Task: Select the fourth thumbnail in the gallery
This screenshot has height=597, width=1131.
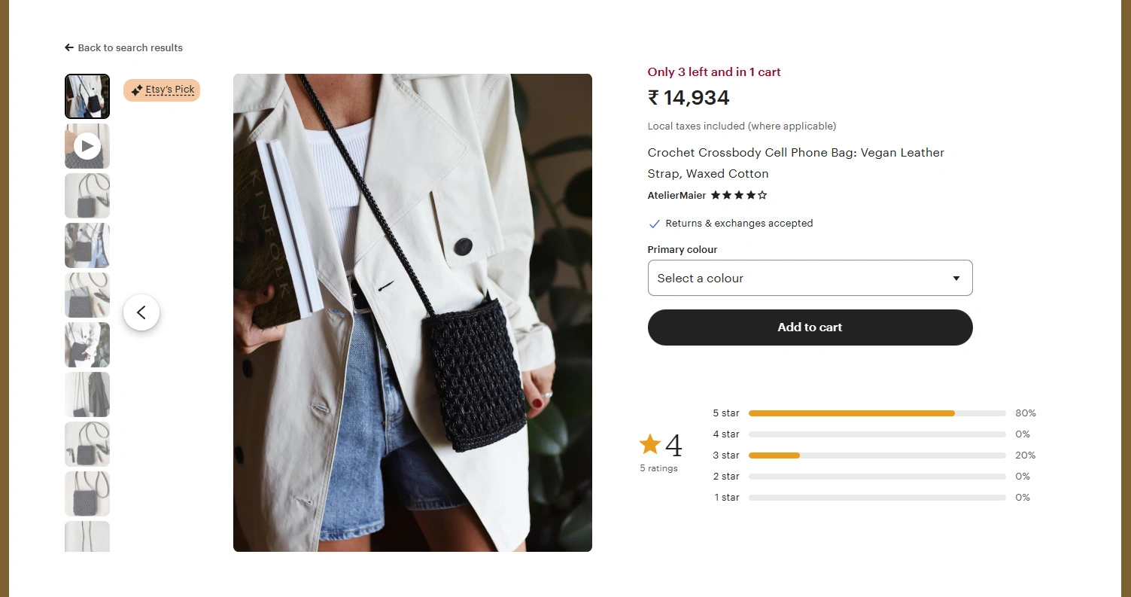Action: click(87, 245)
